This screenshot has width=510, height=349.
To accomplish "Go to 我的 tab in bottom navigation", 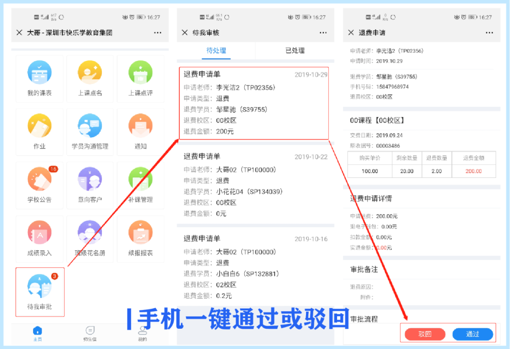I will [142, 332].
